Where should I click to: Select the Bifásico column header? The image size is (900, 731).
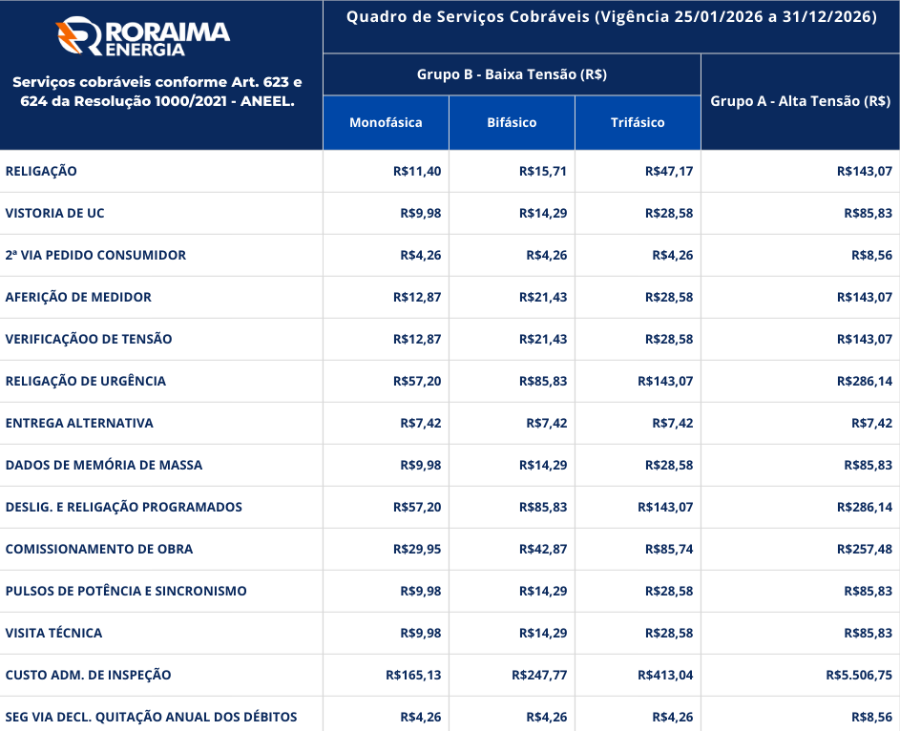pos(512,122)
